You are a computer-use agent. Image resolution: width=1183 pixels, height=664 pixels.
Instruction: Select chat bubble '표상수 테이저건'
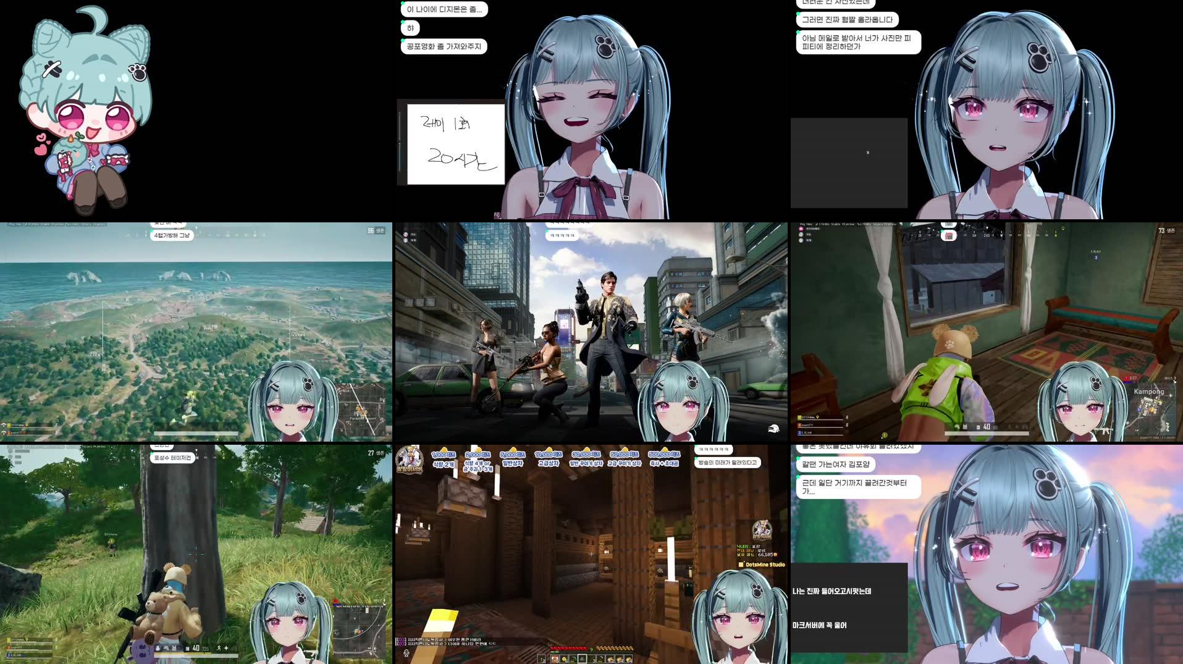172,458
